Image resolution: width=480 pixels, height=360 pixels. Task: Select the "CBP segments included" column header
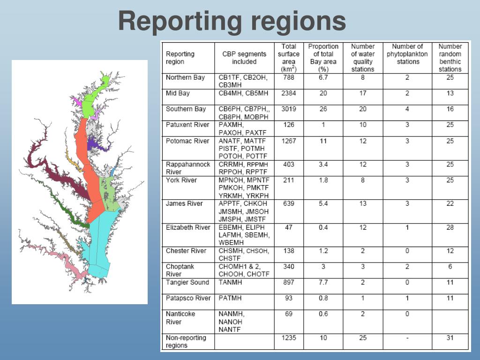pyautogui.click(x=244, y=58)
